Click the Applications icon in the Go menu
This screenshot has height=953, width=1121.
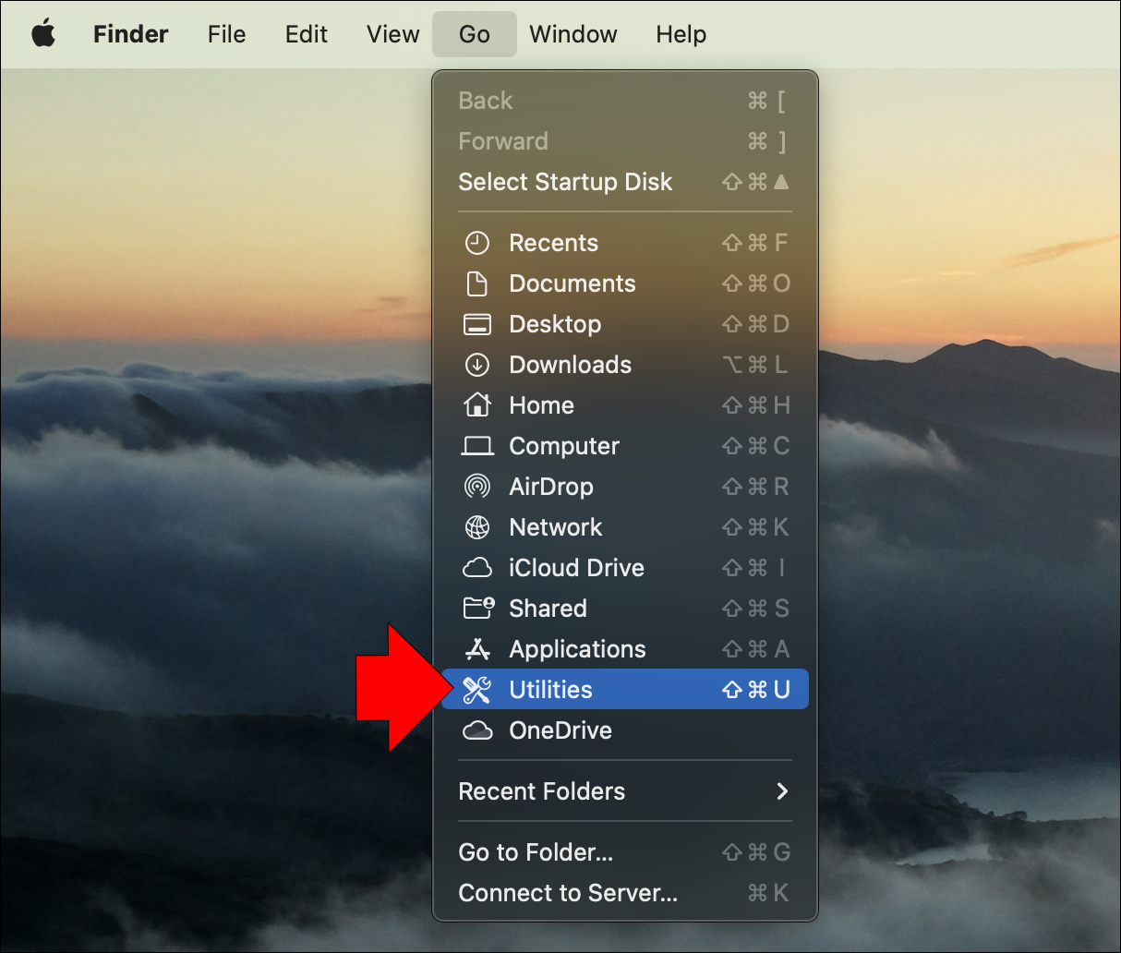(476, 649)
